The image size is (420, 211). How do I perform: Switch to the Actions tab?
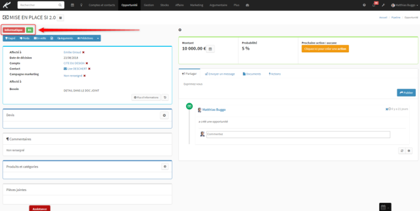(275, 74)
